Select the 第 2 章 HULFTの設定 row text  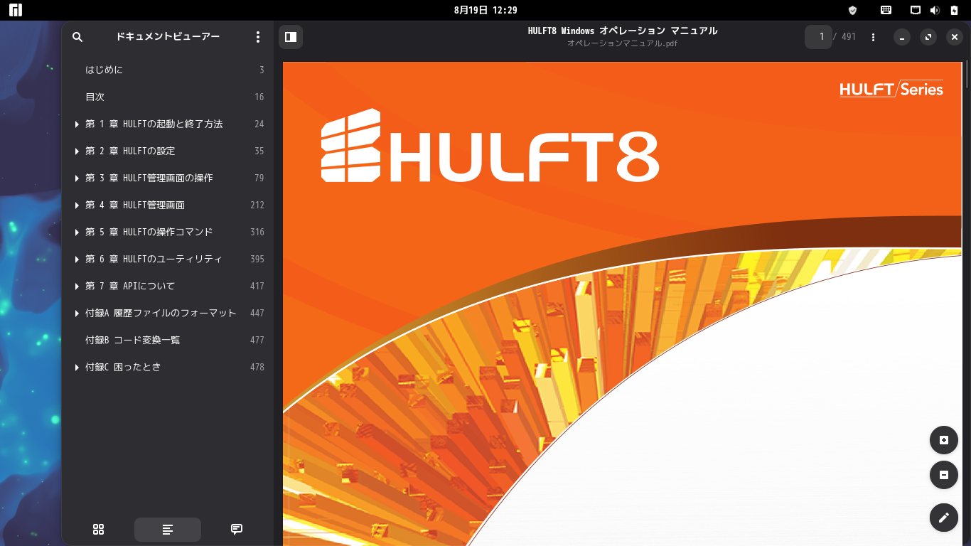click(130, 151)
